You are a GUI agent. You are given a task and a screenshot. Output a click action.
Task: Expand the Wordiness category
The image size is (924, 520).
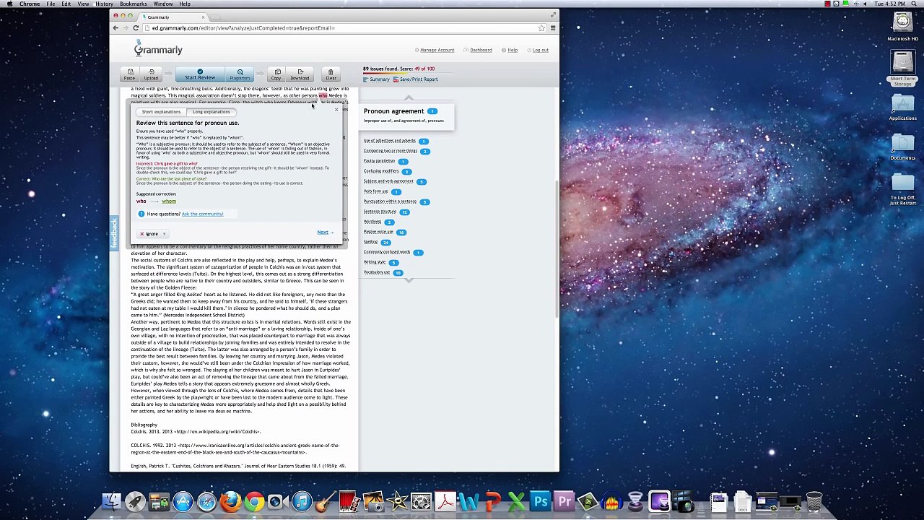(372, 222)
